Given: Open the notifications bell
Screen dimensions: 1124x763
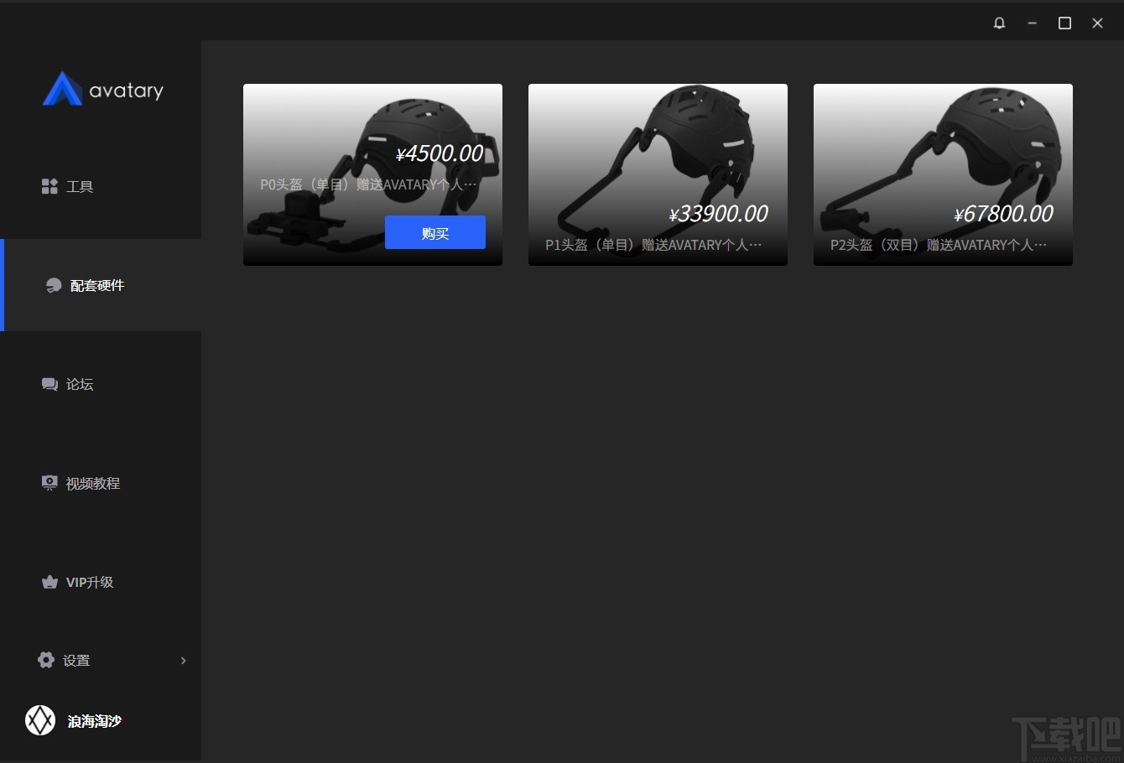Looking at the screenshot, I should pos(999,23).
